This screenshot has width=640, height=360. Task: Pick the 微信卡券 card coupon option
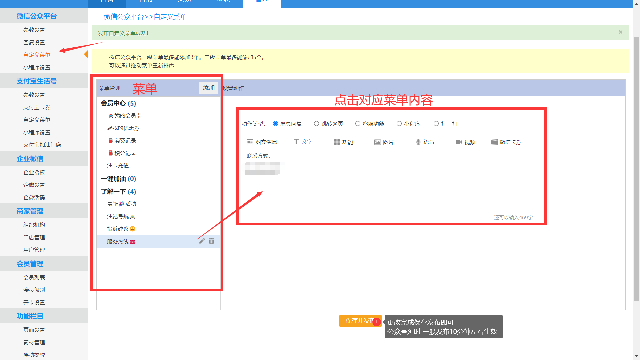pos(494,142)
